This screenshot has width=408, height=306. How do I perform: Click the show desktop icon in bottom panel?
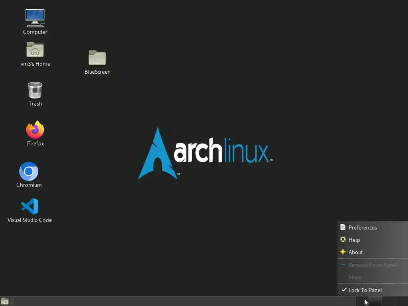(5, 301)
